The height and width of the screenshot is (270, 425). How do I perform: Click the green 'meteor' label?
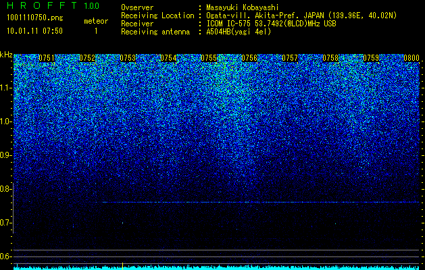[x=96, y=21]
